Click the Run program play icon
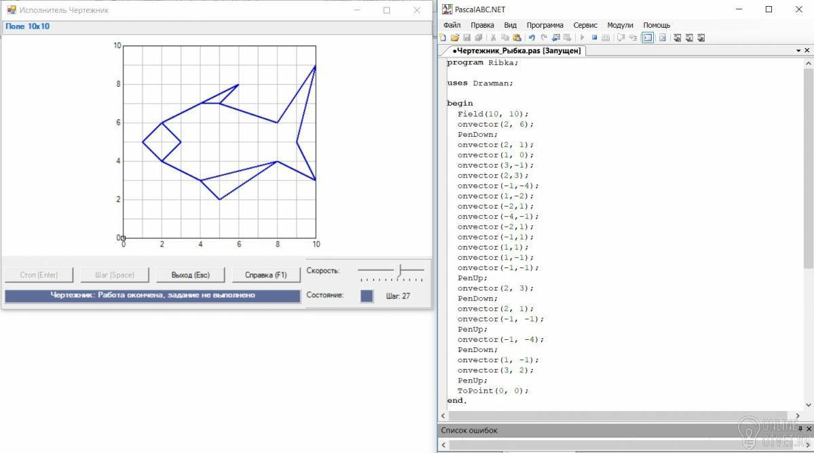 click(582, 38)
